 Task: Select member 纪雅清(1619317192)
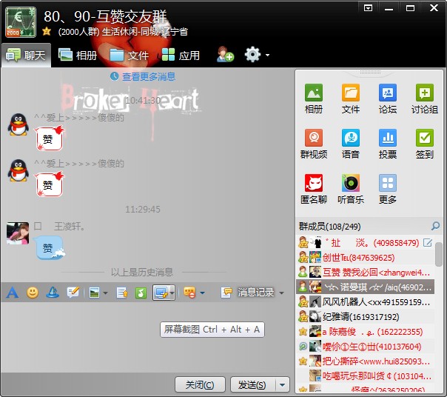coord(366,317)
